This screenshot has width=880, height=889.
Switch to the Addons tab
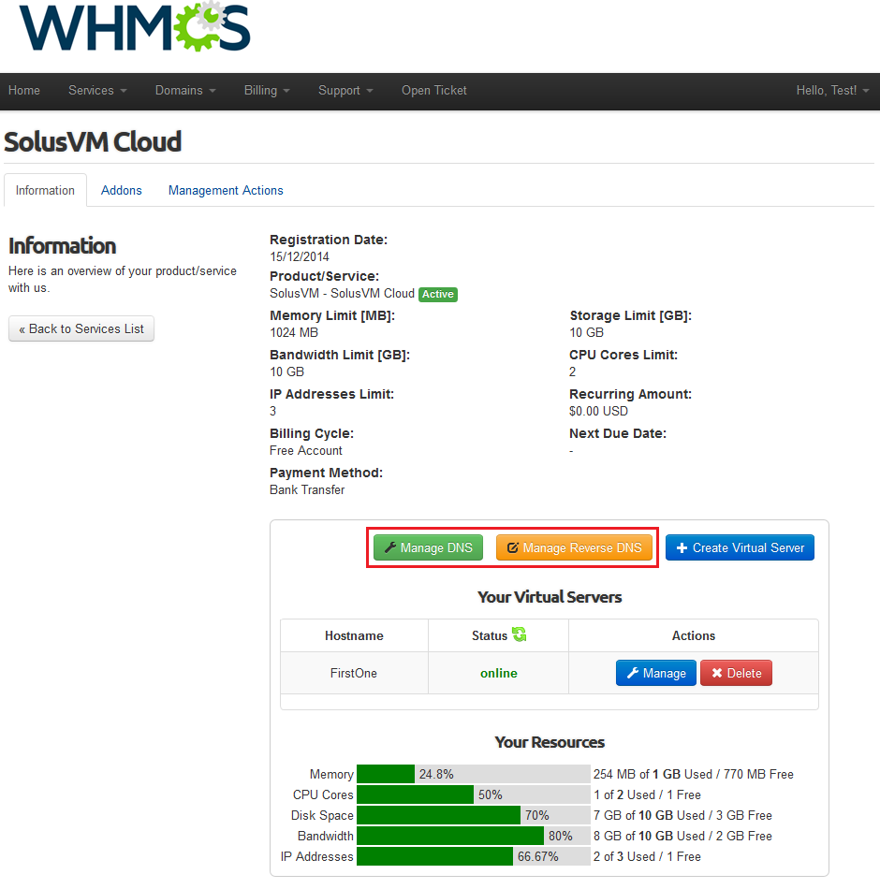tap(122, 191)
